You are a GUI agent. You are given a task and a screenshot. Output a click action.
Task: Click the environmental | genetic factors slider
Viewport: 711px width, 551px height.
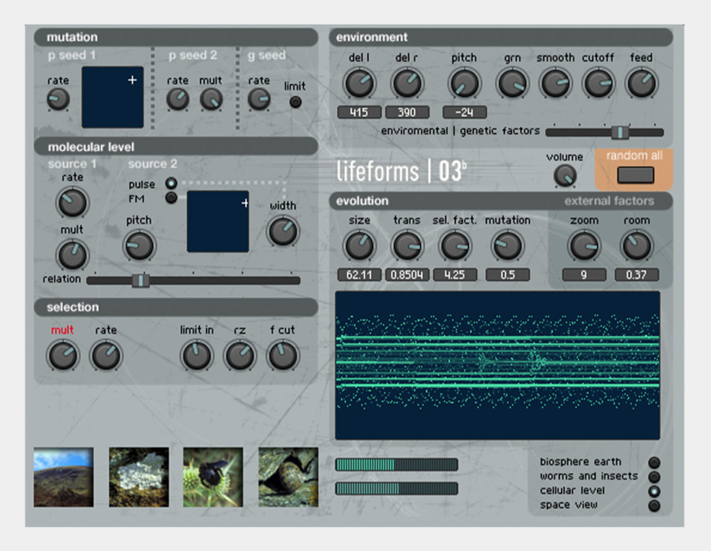tap(620, 131)
